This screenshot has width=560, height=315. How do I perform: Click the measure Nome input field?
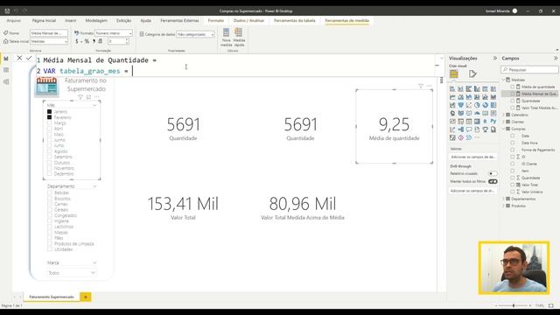point(49,33)
